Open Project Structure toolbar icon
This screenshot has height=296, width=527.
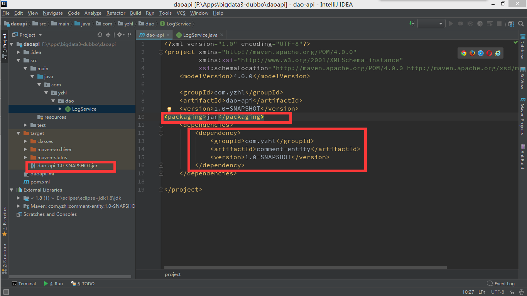[x=511, y=24]
